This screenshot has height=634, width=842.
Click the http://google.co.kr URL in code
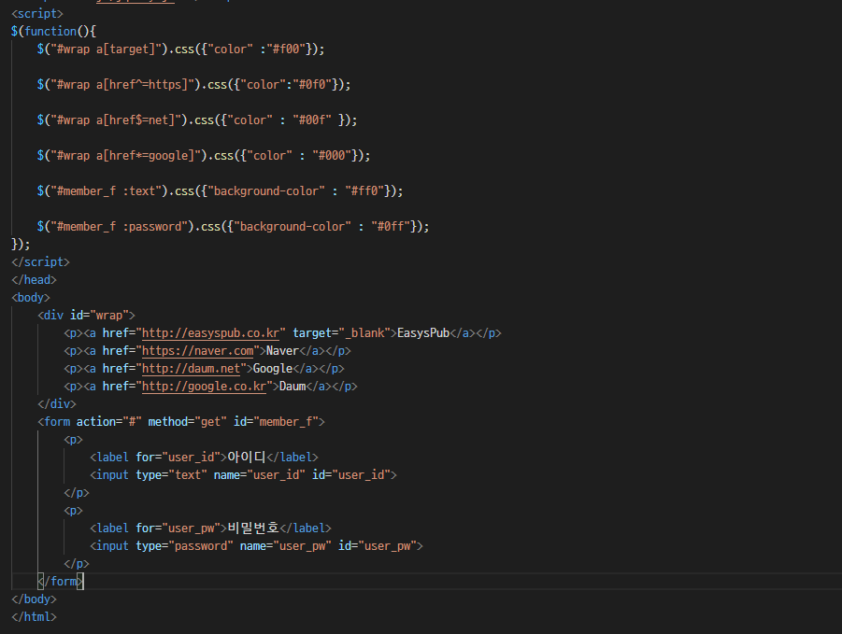(x=204, y=387)
